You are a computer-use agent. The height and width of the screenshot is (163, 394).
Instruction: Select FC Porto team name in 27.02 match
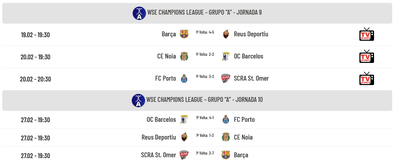(244, 119)
